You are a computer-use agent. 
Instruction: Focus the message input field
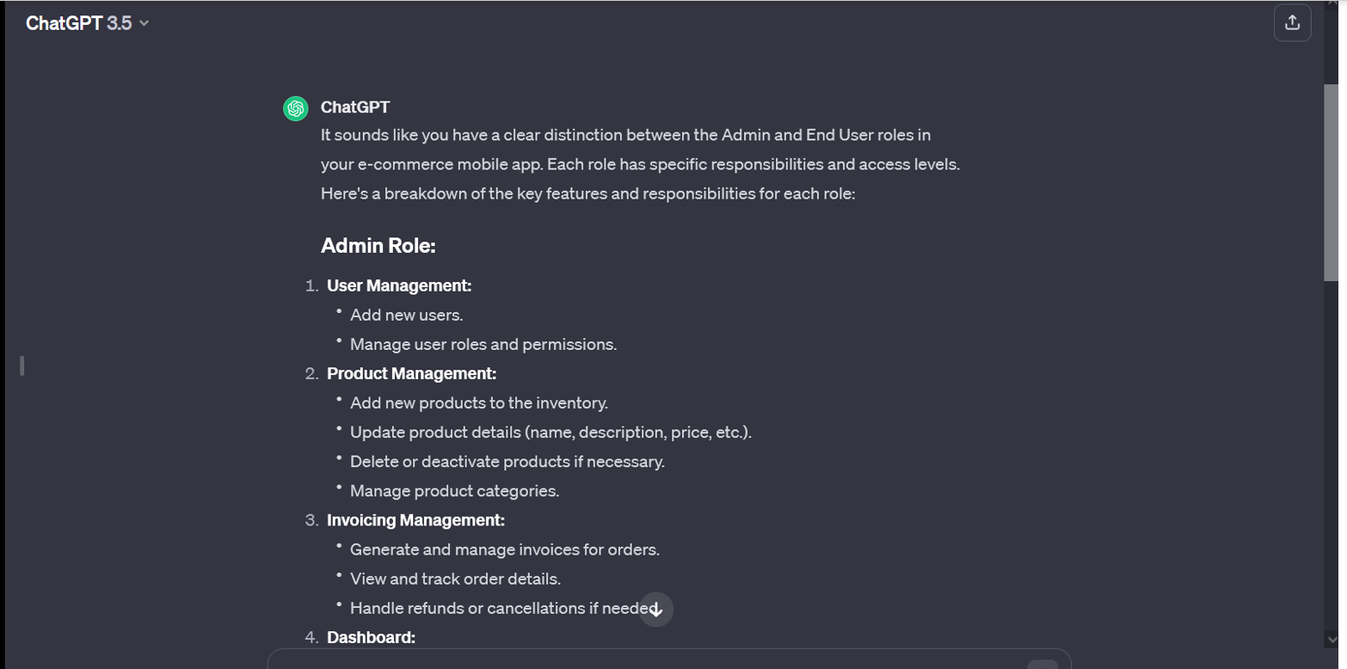coord(654,660)
